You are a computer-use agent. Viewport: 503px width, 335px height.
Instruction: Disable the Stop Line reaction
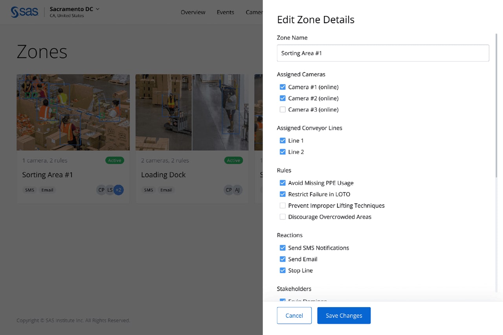pos(283,270)
